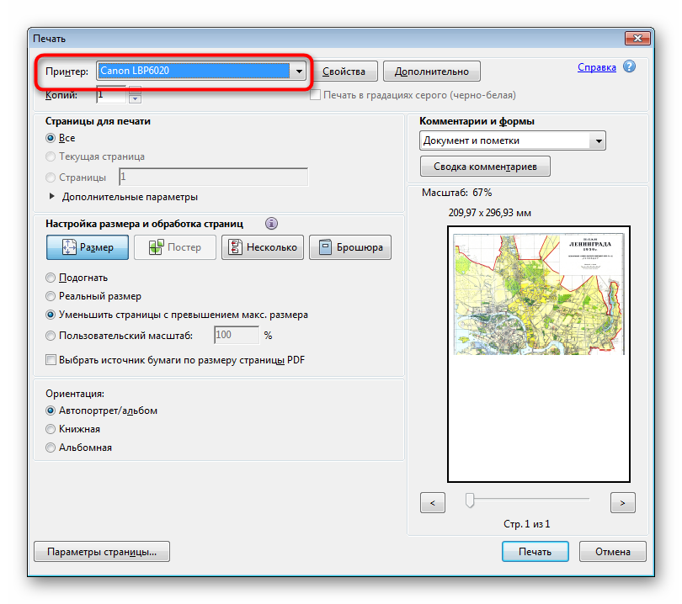Tick paper source by PDF page size
The image size is (682, 604).
pos(51,360)
